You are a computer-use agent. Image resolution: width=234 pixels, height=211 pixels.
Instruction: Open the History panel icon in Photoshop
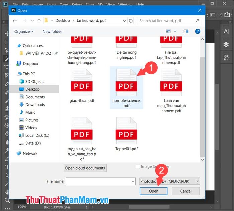pos(226,57)
